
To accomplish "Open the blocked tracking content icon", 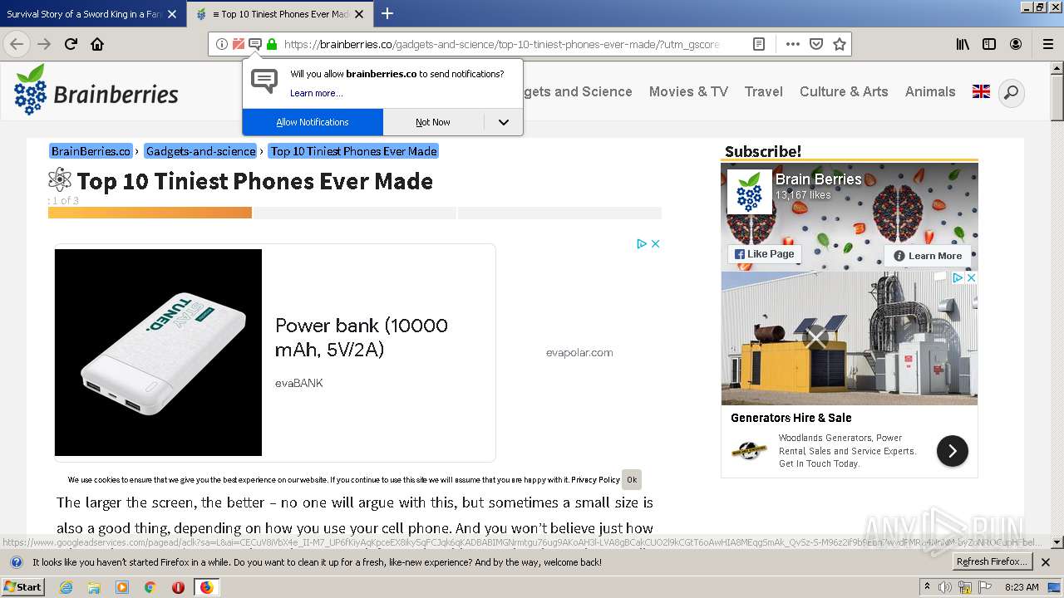I will (x=239, y=44).
